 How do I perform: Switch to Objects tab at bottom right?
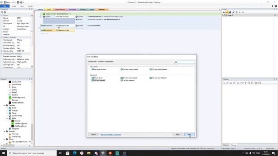[x=226, y=145]
